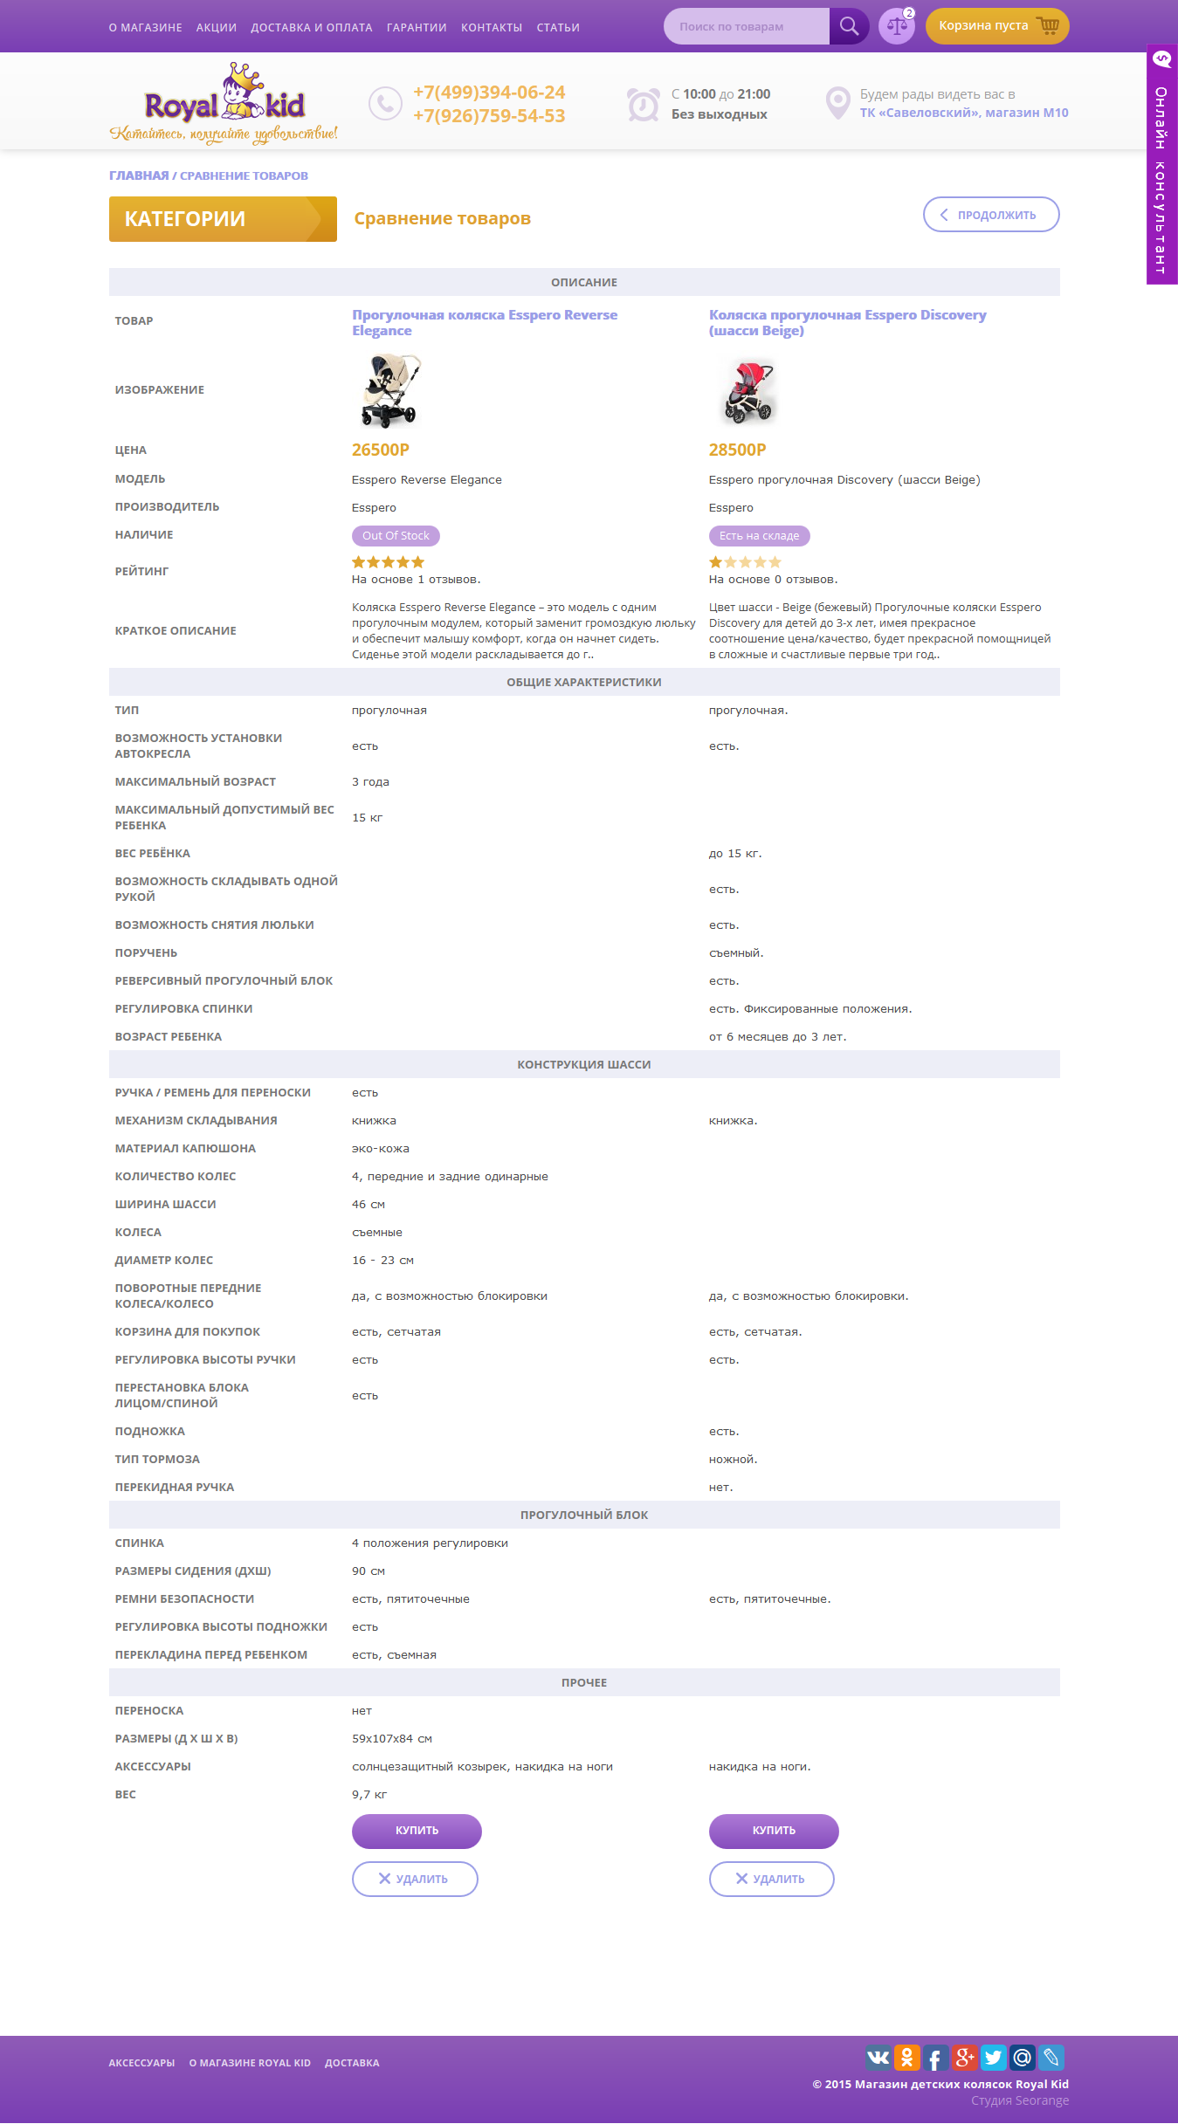The height and width of the screenshot is (2124, 1178).
Task: Remove Esspero Discovery from comparison
Action: 772,1879
